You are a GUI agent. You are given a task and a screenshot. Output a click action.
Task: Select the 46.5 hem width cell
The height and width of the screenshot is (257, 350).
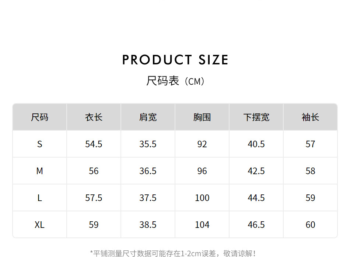pos(256,225)
